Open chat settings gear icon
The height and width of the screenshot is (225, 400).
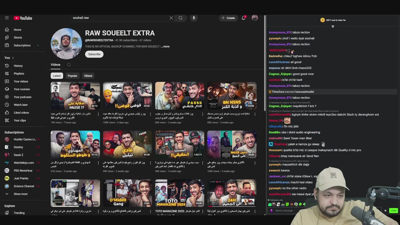tap(385, 211)
